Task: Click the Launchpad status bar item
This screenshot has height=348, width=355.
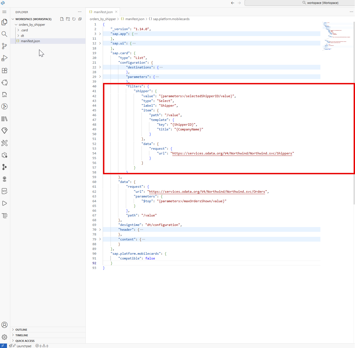Action: point(20,346)
